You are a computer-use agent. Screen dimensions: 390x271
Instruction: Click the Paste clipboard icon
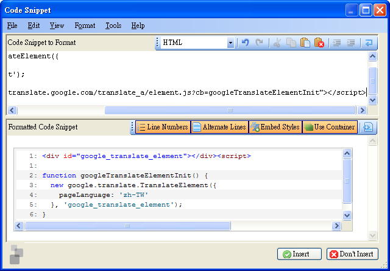(x=305, y=43)
